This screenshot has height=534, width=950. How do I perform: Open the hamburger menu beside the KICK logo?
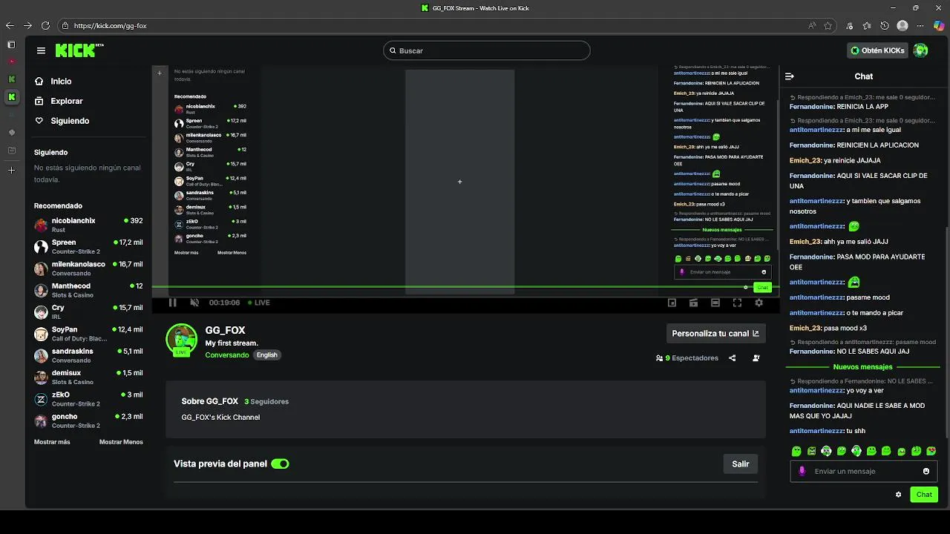click(x=41, y=50)
